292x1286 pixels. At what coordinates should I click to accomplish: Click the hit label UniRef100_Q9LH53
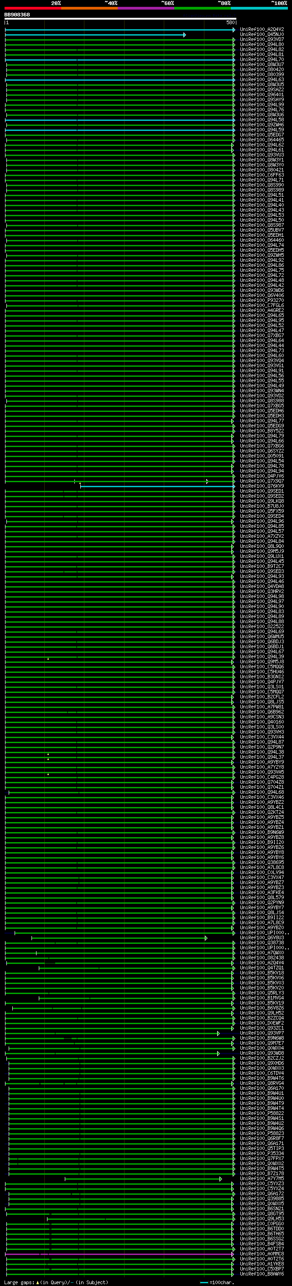pyautogui.click(x=262, y=1218)
